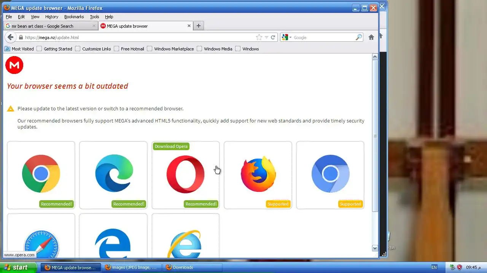Open the Edit menu
487x273 pixels.
point(21,17)
